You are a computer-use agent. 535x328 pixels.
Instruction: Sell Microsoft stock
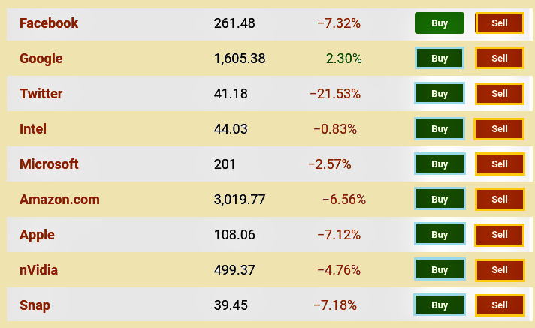500,164
